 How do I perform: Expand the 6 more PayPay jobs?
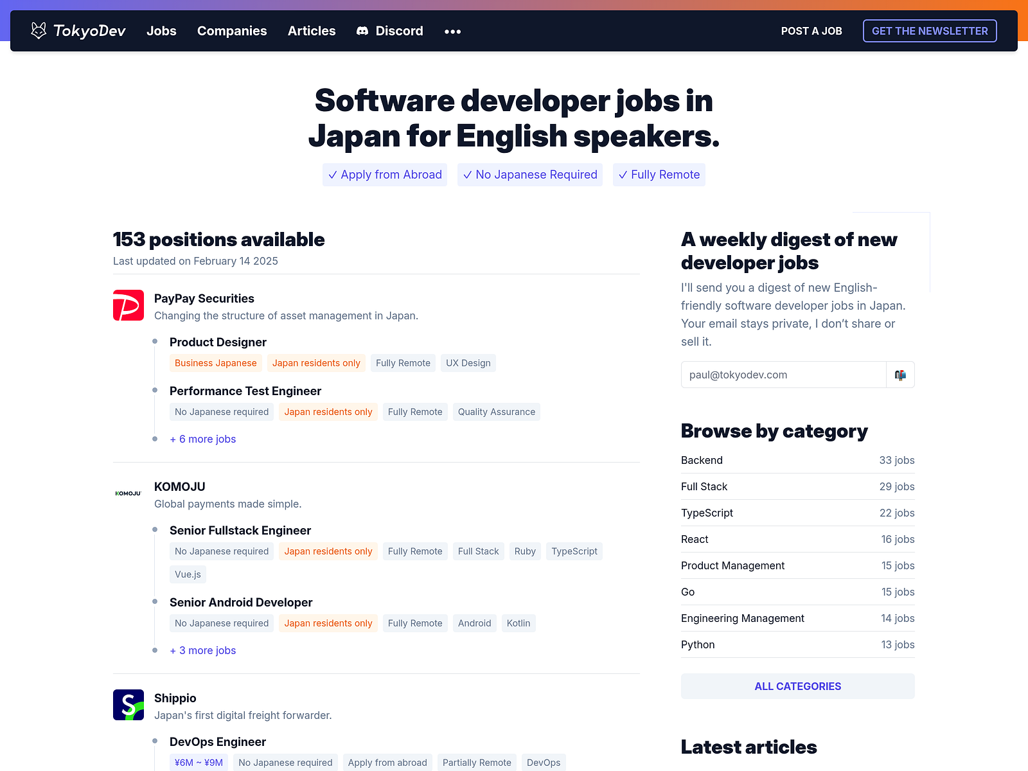(x=202, y=439)
